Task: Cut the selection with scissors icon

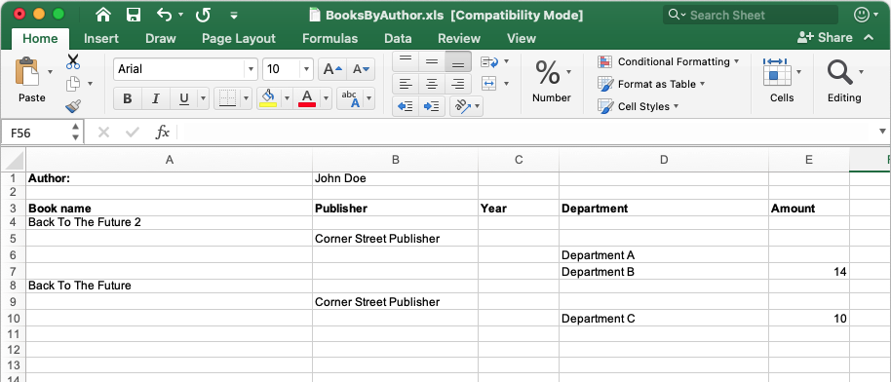Action: pos(73,61)
